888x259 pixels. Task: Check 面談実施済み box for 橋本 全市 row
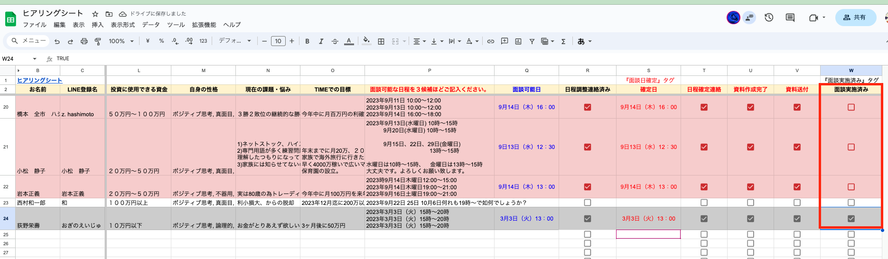coord(851,107)
